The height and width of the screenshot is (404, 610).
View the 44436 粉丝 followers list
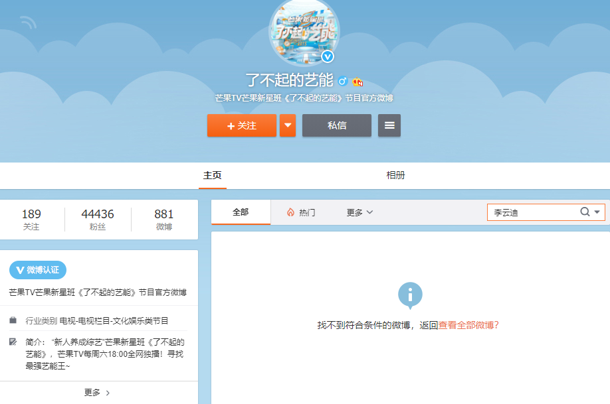[98, 220]
